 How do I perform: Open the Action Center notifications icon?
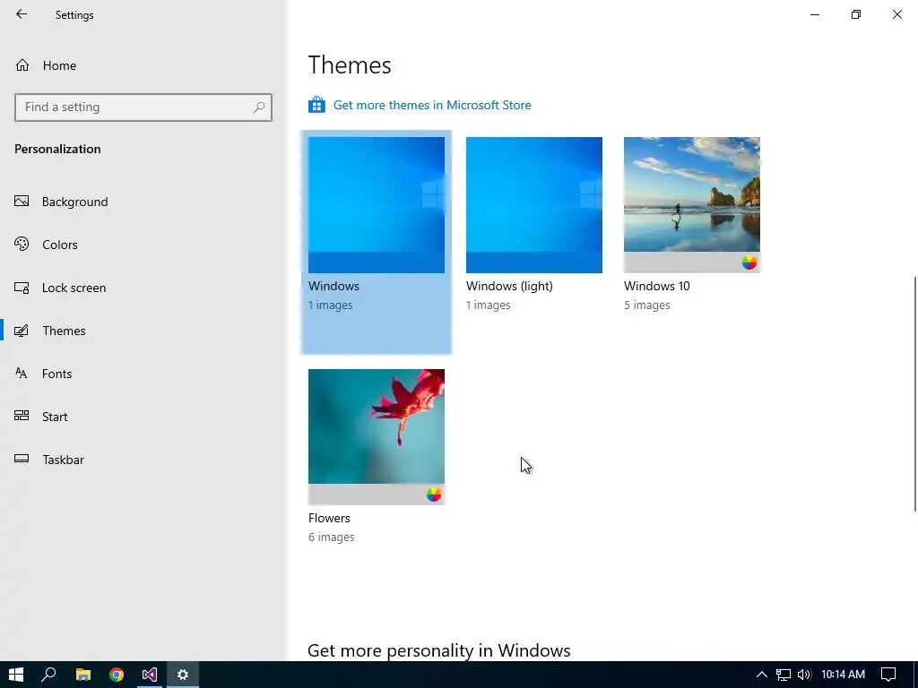tap(888, 675)
